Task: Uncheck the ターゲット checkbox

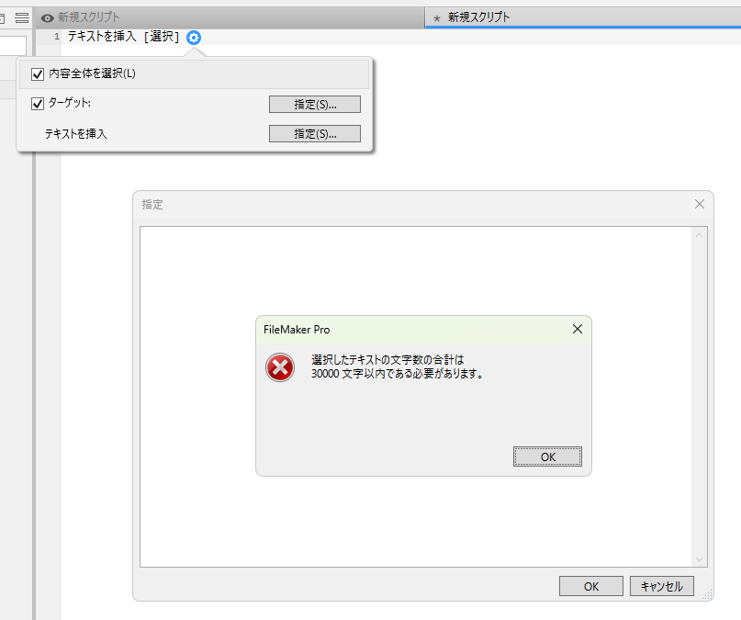Action: pos(38,104)
